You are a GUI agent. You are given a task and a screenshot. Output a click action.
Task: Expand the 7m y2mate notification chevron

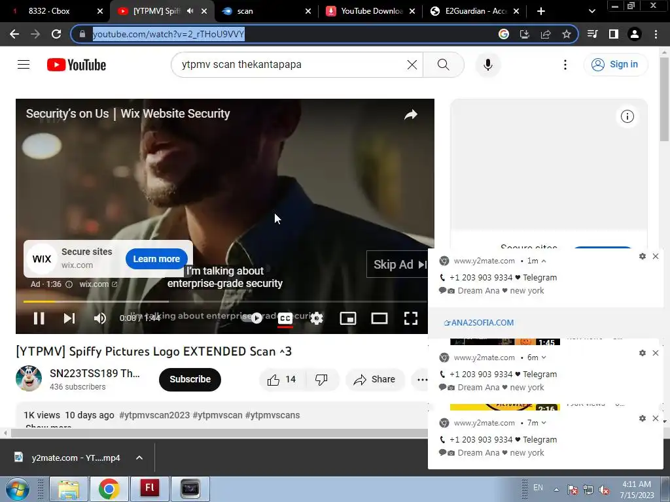click(544, 423)
